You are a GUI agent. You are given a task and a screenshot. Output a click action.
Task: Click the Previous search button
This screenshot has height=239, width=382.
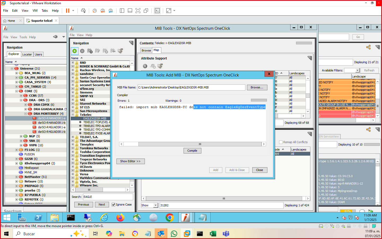coord(84,204)
